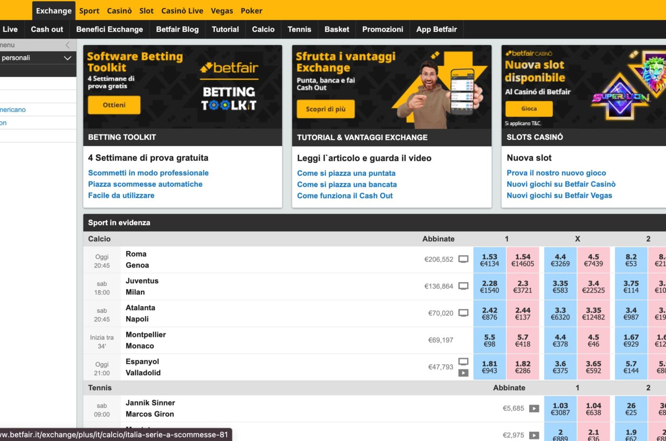Switch to the Sport tab

pyautogui.click(x=89, y=10)
